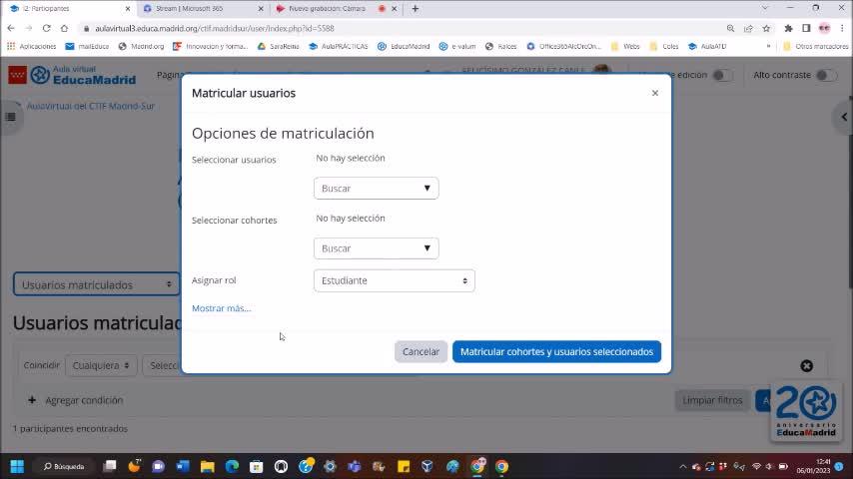The height and width of the screenshot is (479, 853).
Task: Click the address bar URL
Action: tap(215, 28)
